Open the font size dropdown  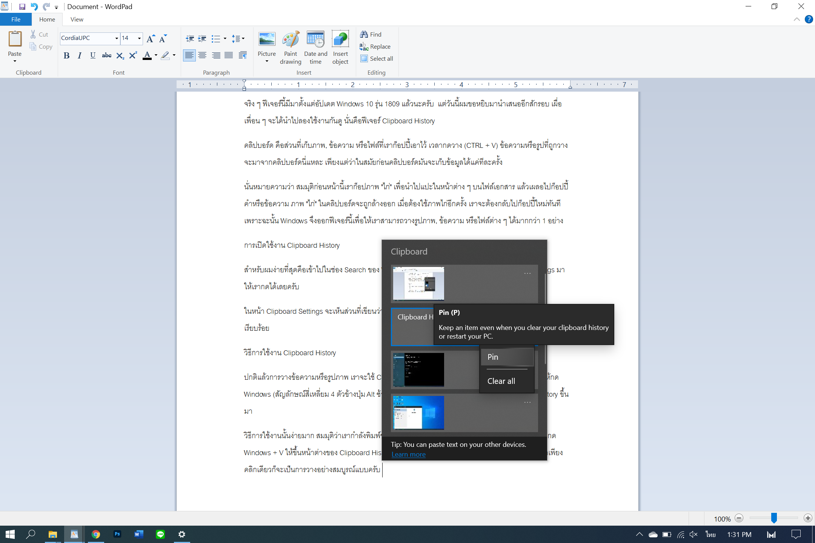139,38
